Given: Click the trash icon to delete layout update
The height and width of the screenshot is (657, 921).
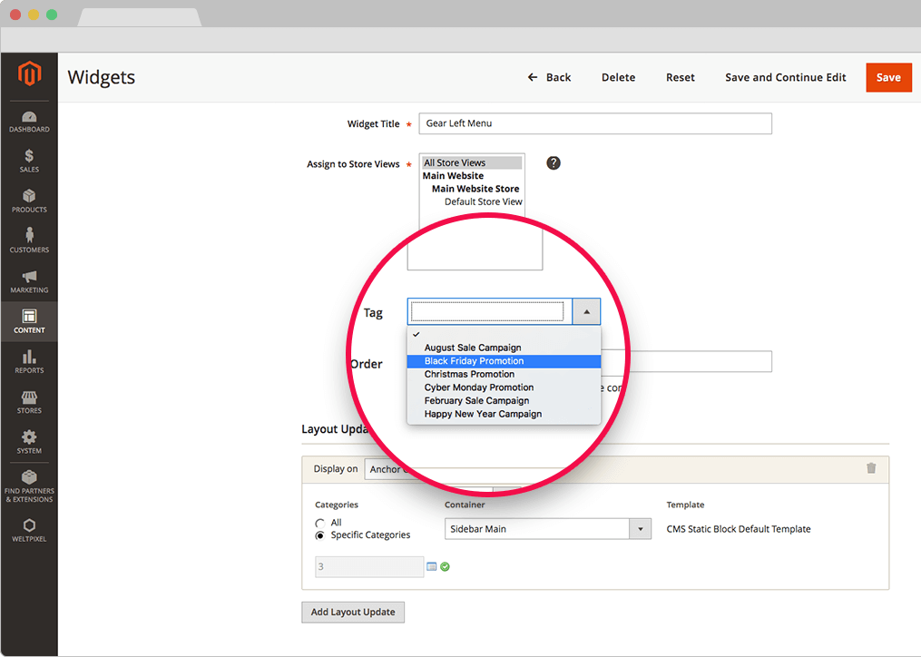Looking at the screenshot, I should coord(871,468).
